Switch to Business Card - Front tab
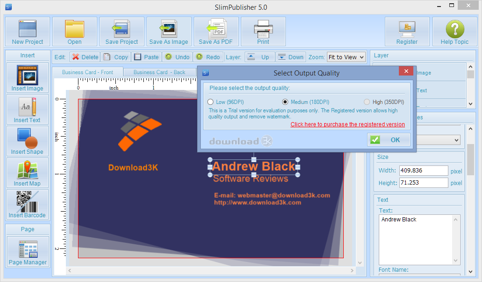Viewport: 482px width, 282px height. click(x=88, y=72)
